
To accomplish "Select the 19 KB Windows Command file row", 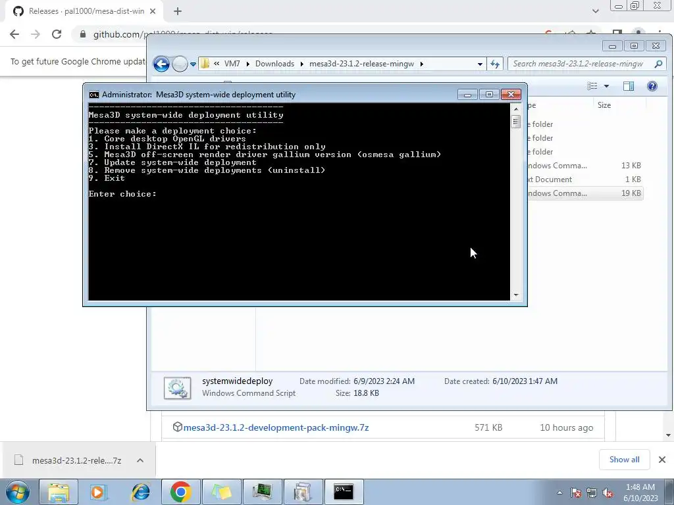I will [x=585, y=193].
